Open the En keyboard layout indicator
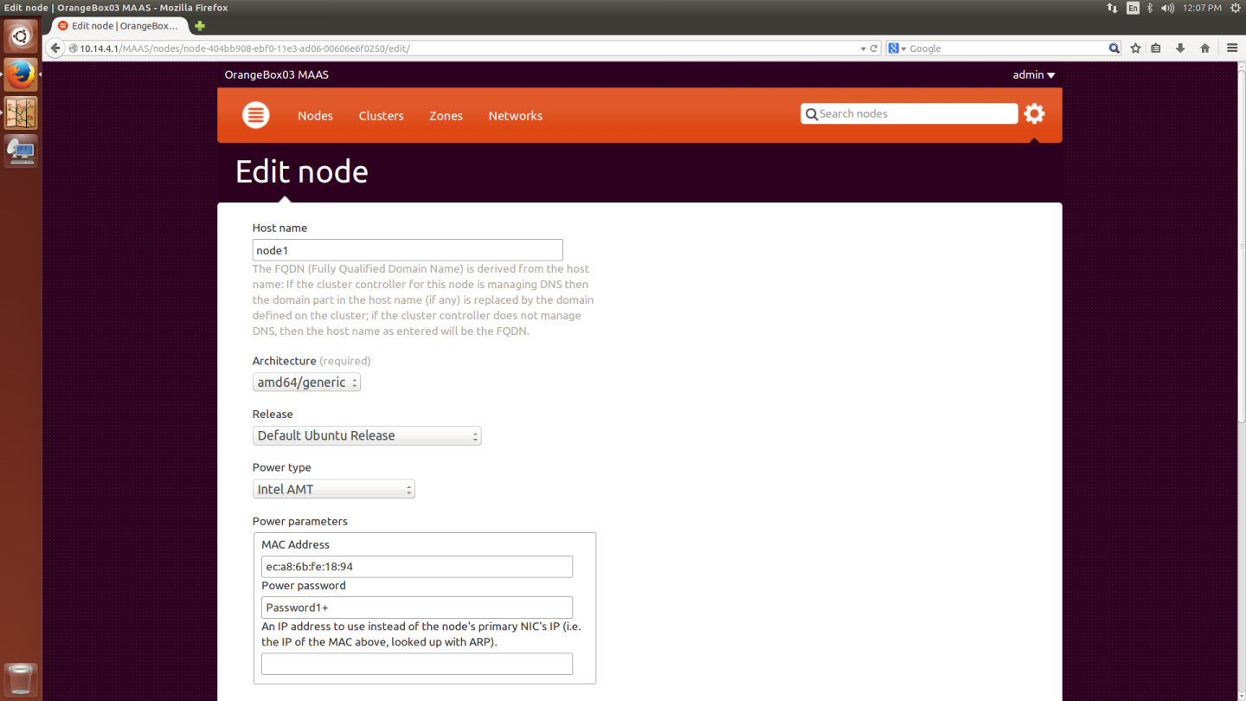The width and height of the screenshot is (1246, 701). point(1134,8)
